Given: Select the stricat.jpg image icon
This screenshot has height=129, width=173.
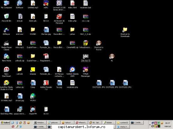Looking at the screenshot, I should click(20, 96).
